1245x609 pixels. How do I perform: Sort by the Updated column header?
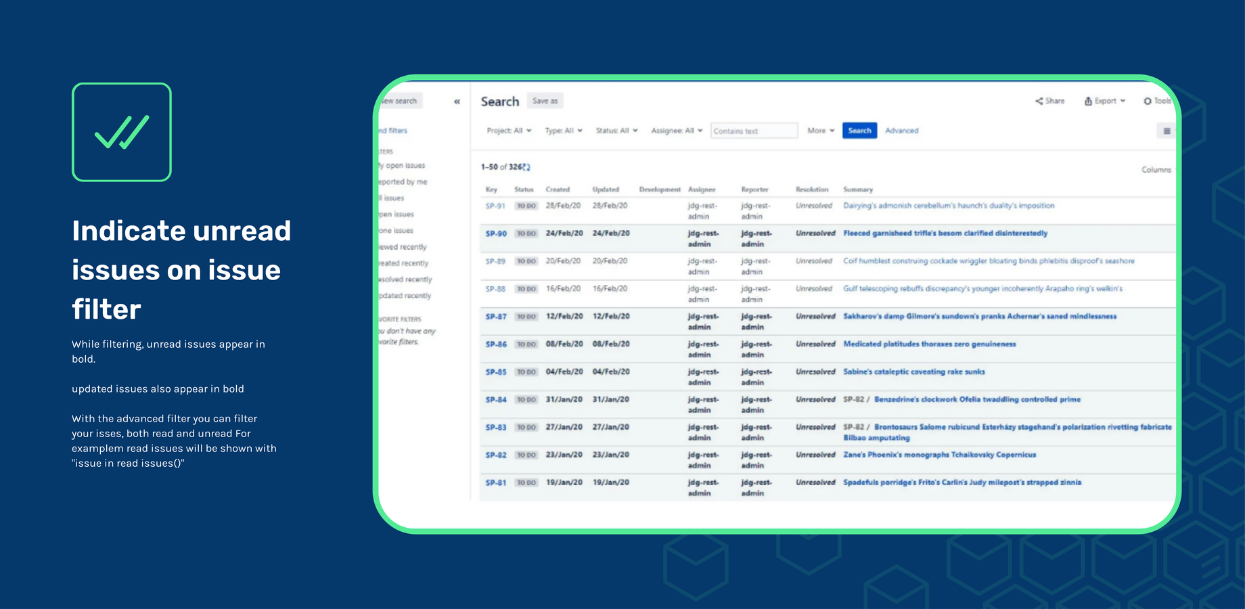point(606,189)
